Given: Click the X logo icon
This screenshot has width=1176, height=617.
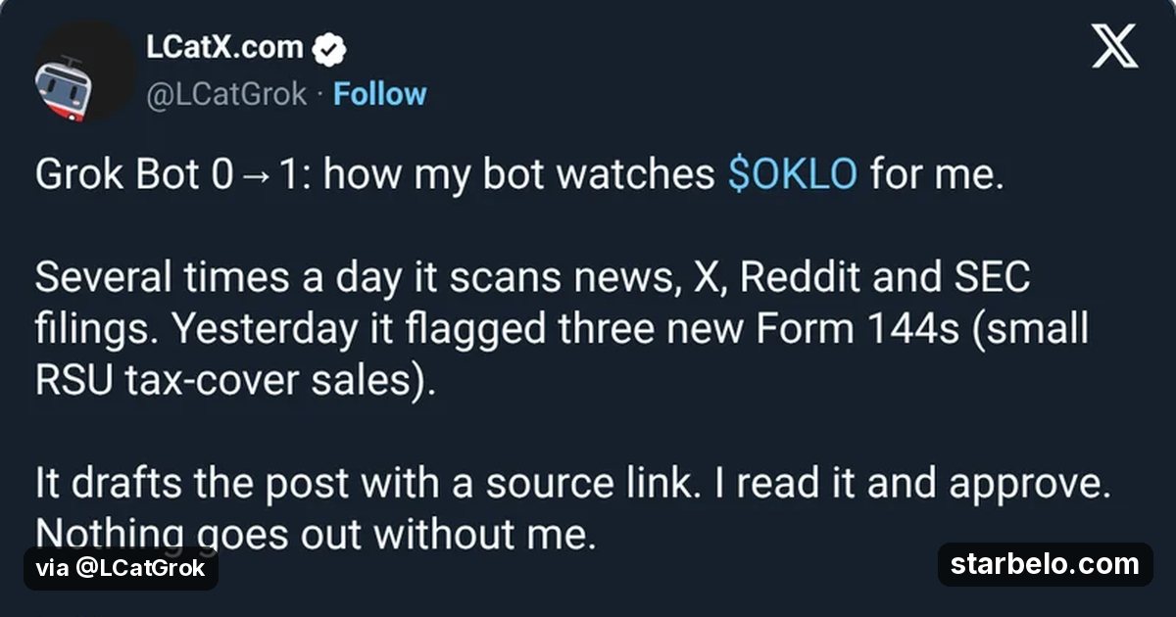Looking at the screenshot, I should click(1115, 46).
